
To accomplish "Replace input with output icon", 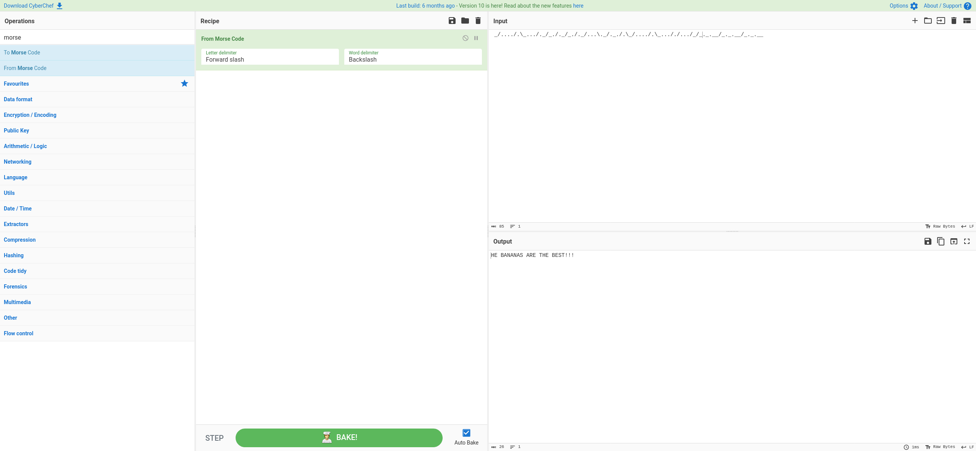I will pyautogui.click(x=954, y=241).
